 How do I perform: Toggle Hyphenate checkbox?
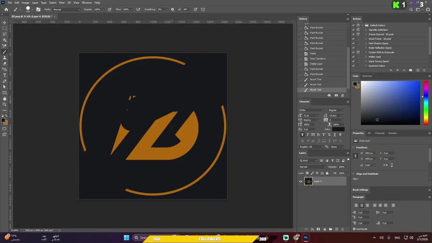click(x=354, y=229)
